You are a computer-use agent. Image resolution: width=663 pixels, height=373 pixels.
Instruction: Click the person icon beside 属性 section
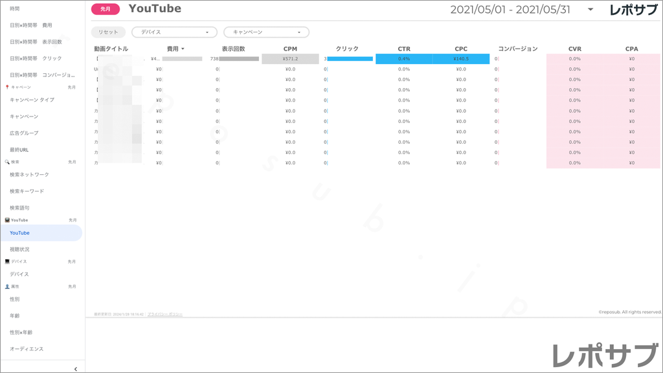[6, 286]
